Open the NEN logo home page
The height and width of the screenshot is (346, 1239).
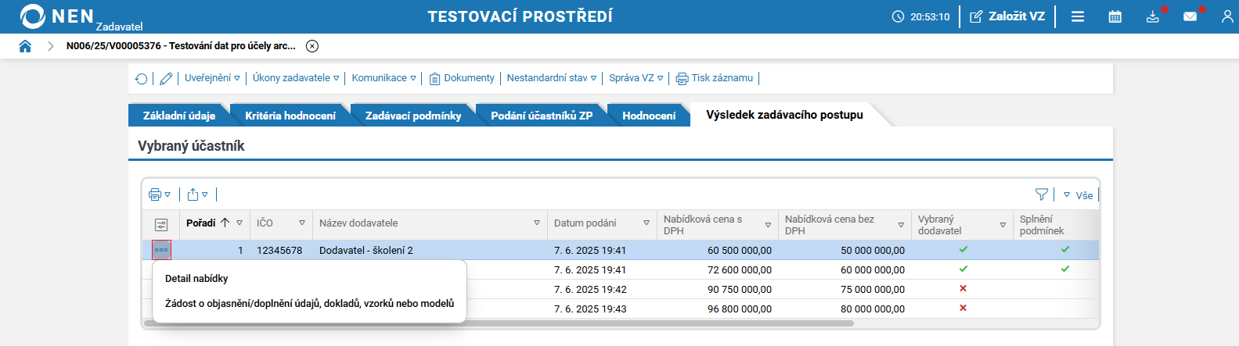tap(56, 16)
